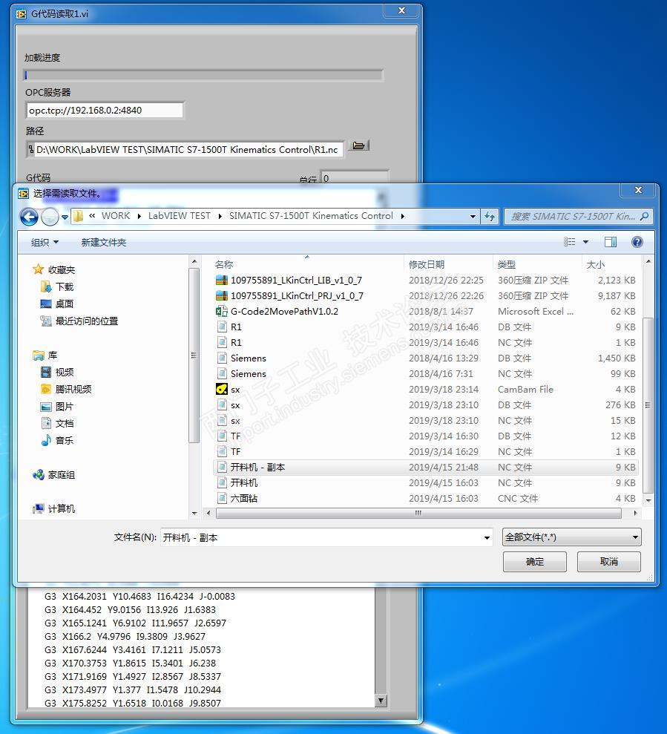667x734 pixels.
Task: Click the browse folder icon next to path field
Action: pos(359,145)
